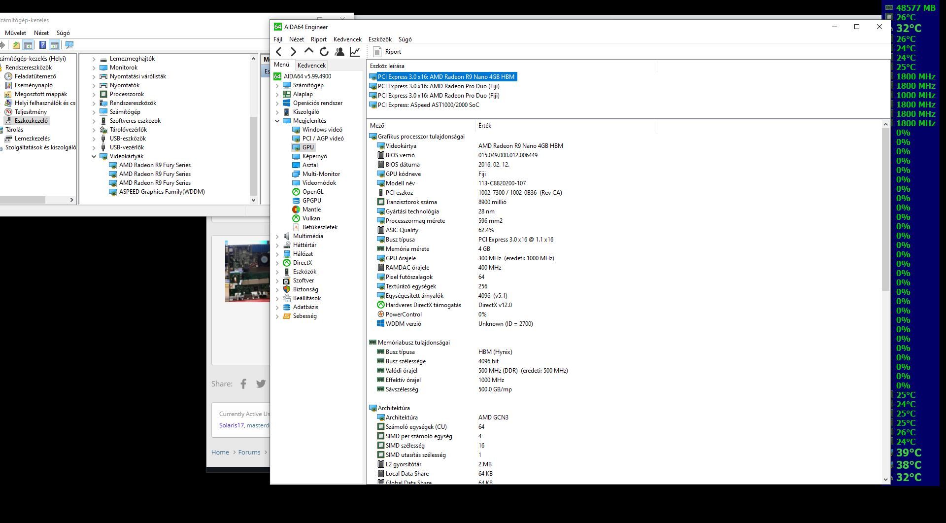Collapse the Videokártyák node in device manager
The image size is (946, 523).
pos(94,156)
